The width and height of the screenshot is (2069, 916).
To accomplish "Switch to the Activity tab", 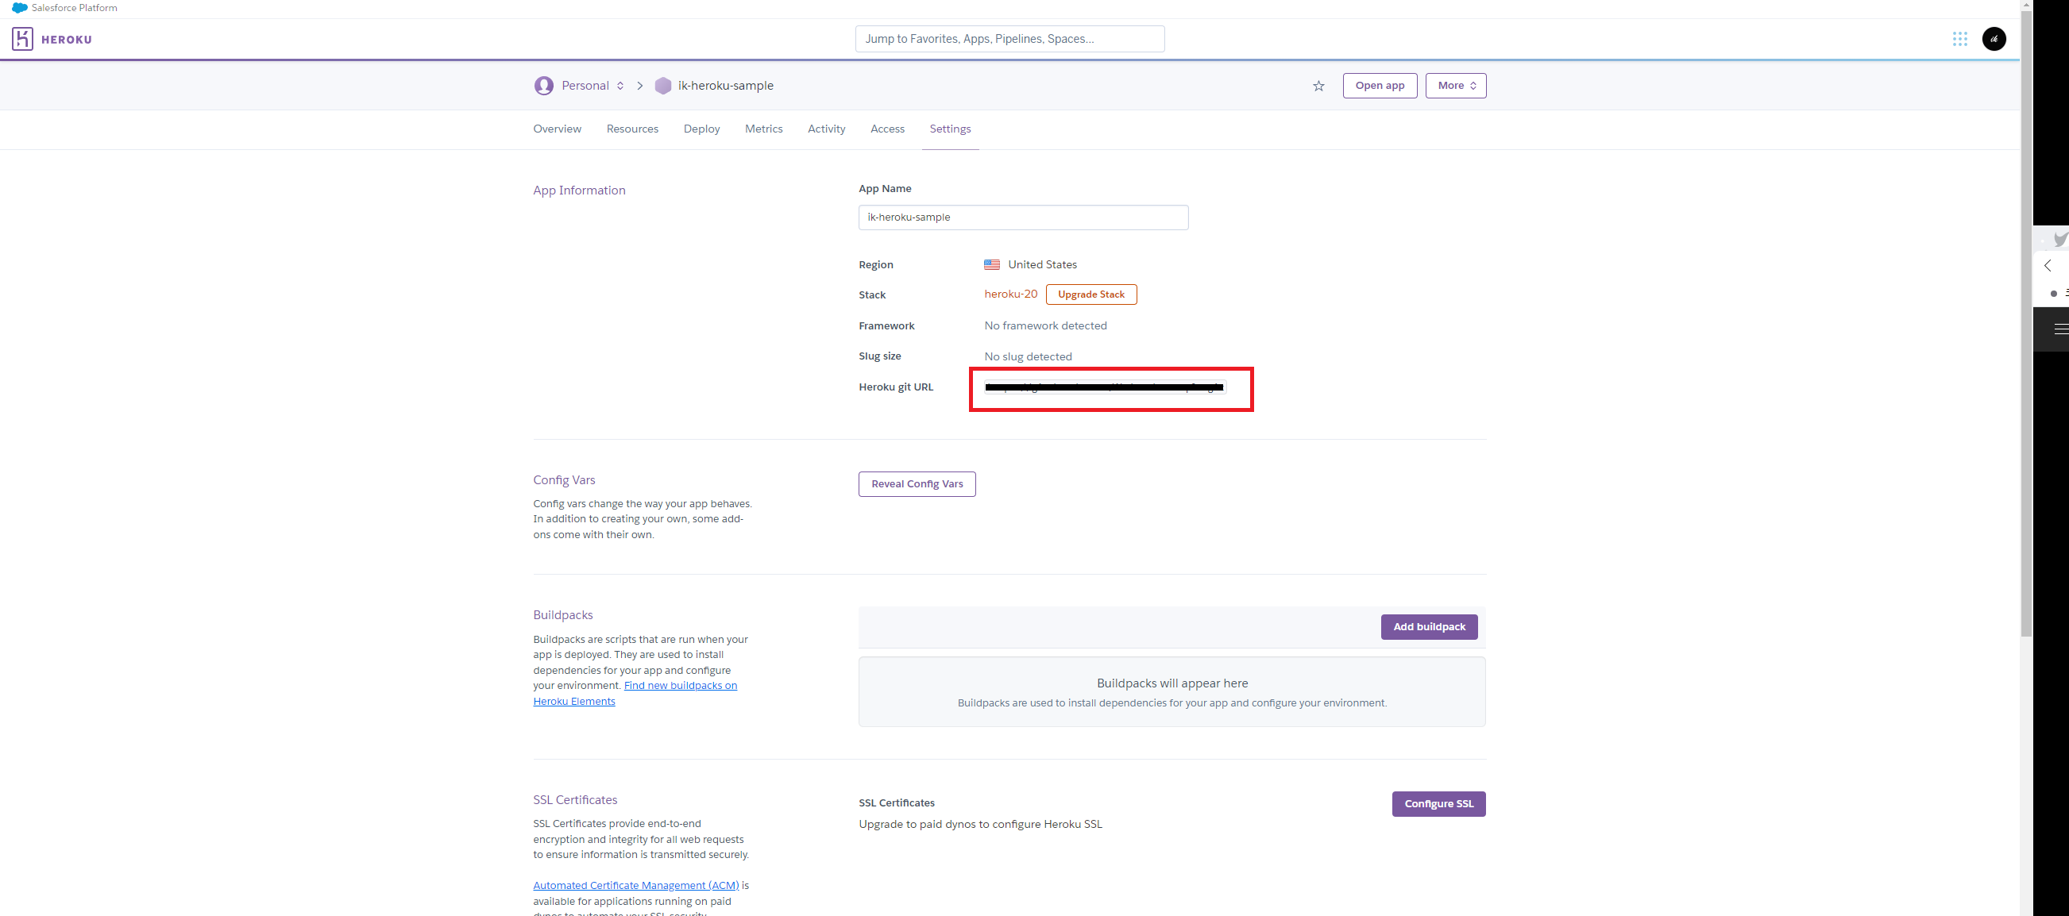I will [x=826, y=129].
